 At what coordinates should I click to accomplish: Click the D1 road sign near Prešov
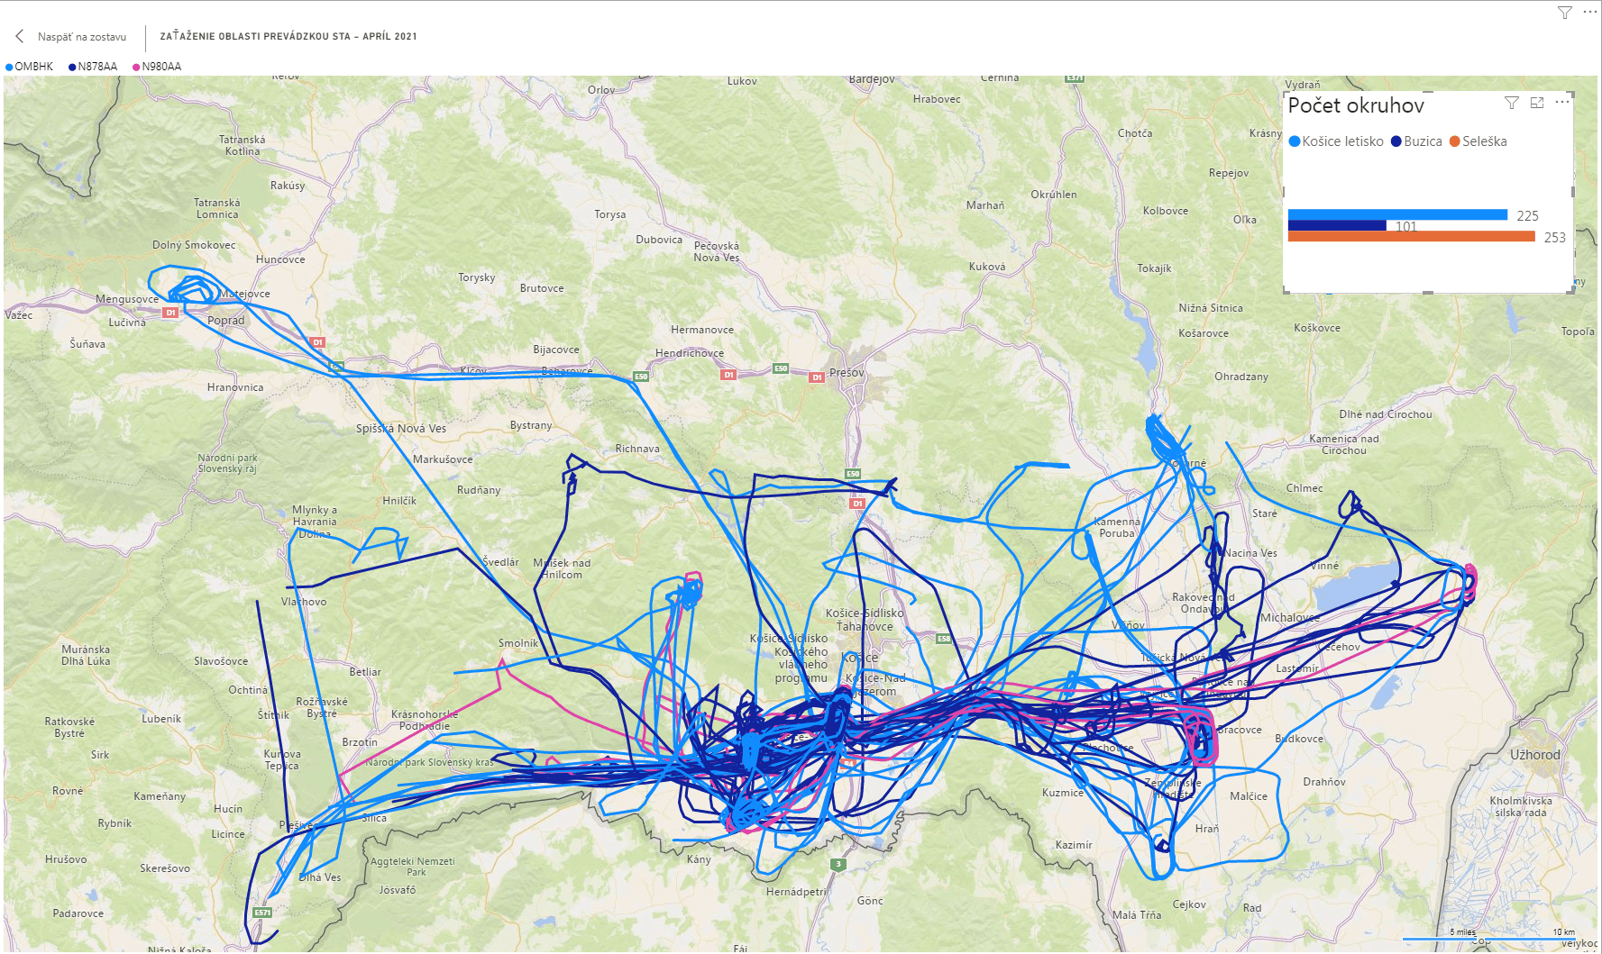point(817,377)
